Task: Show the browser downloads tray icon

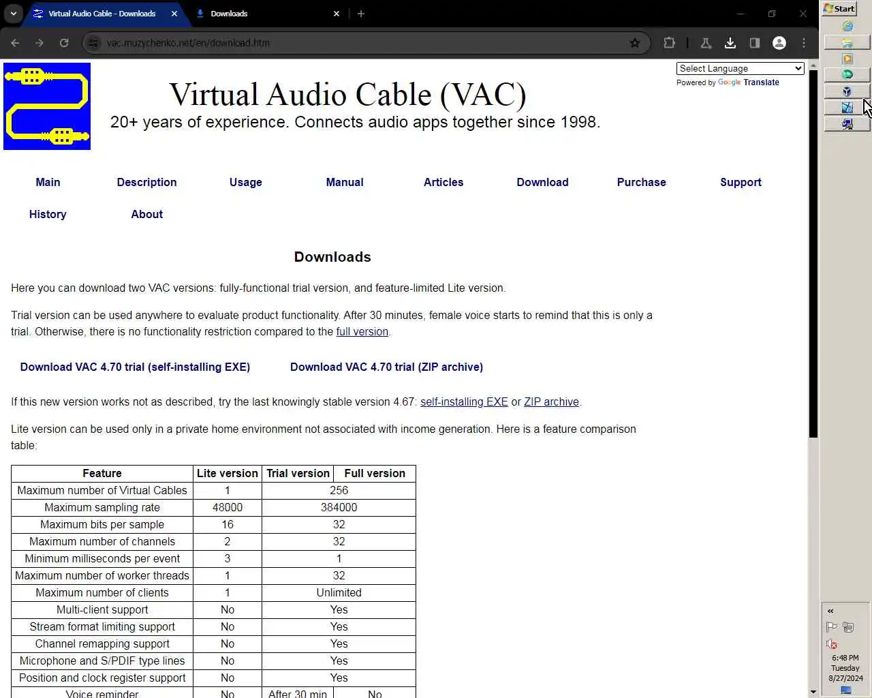Action: [730, 43]
